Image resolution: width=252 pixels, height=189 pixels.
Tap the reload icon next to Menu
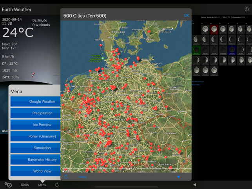coord(57,185)
